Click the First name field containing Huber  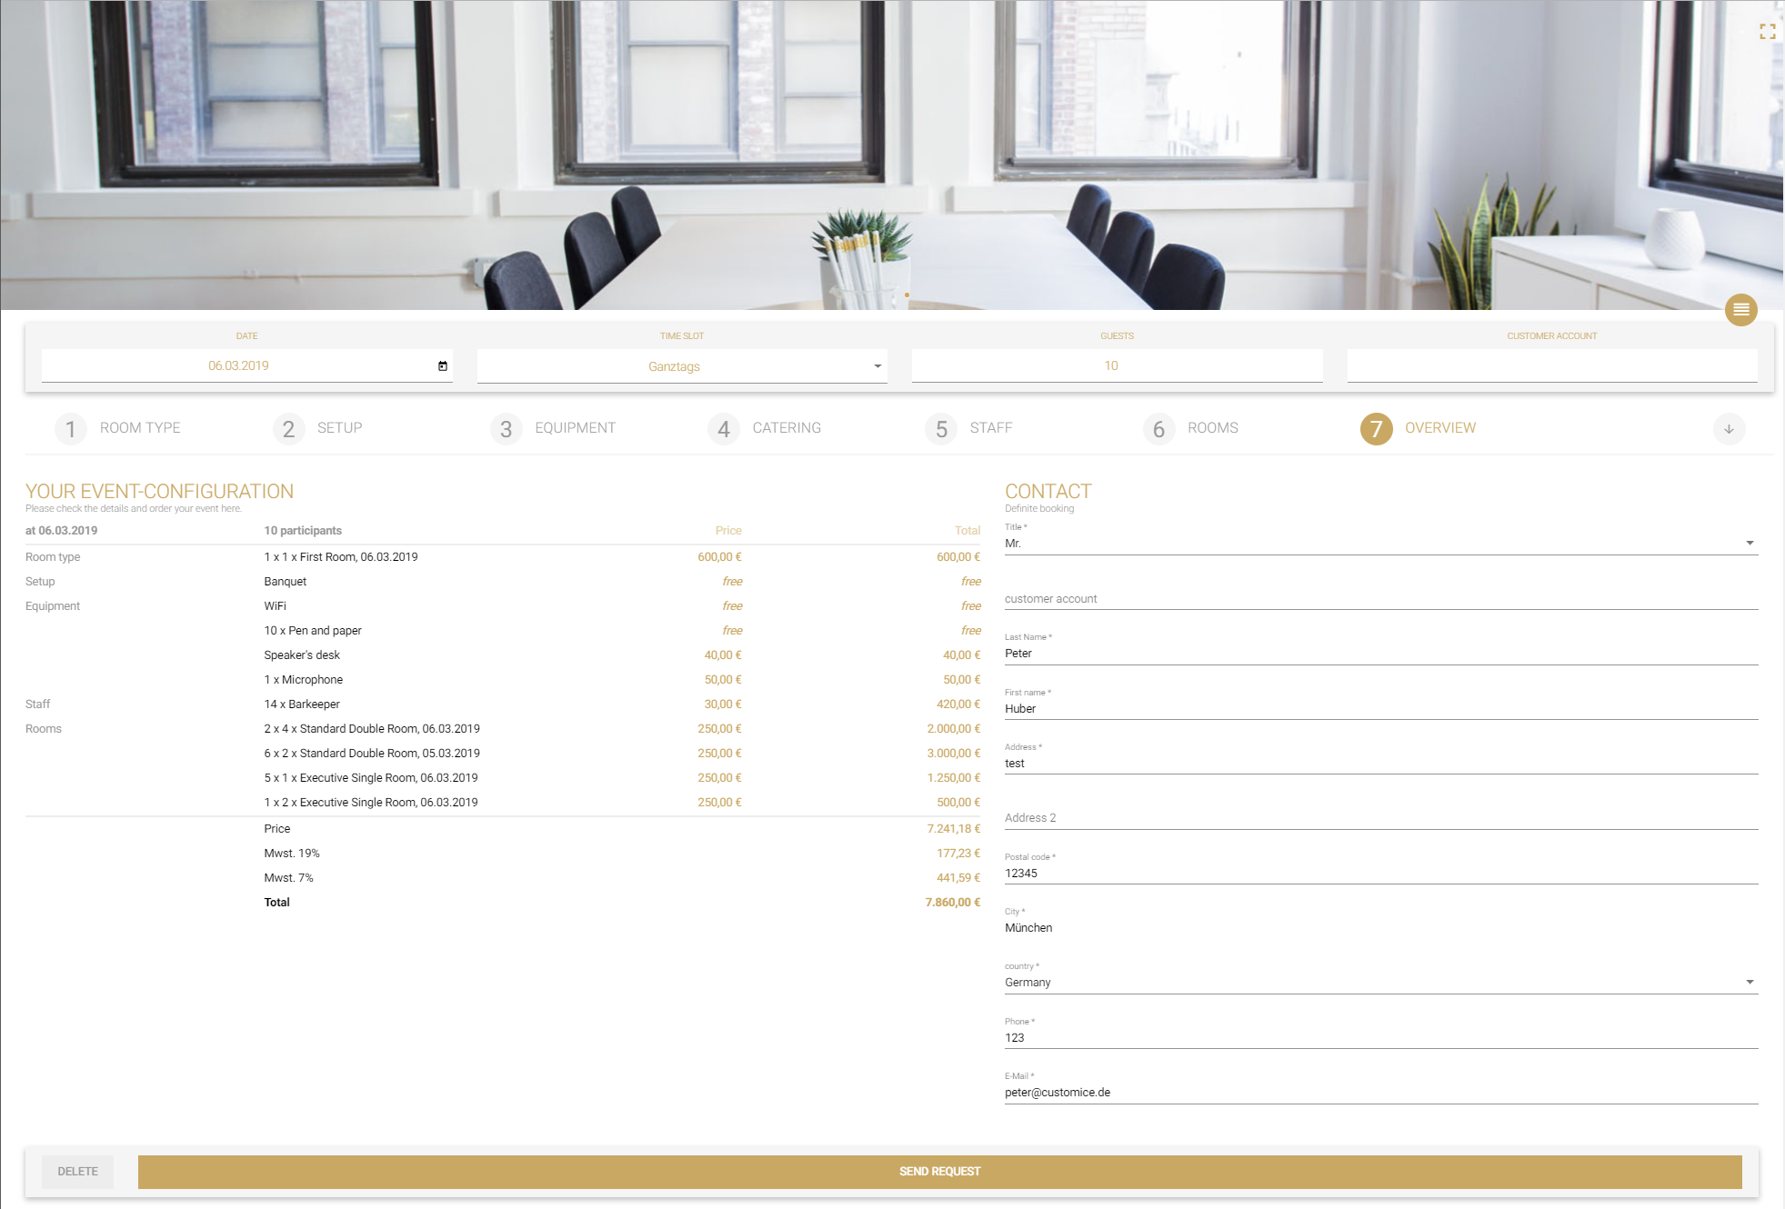tap(1381, 709)
